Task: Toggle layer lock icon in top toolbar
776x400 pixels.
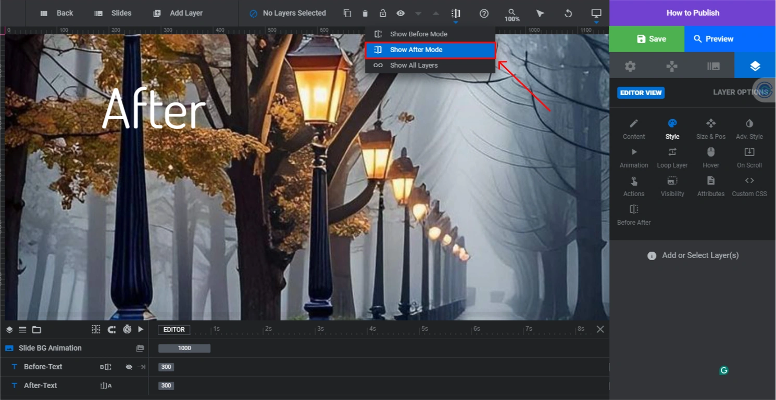Action: (383, 14)
